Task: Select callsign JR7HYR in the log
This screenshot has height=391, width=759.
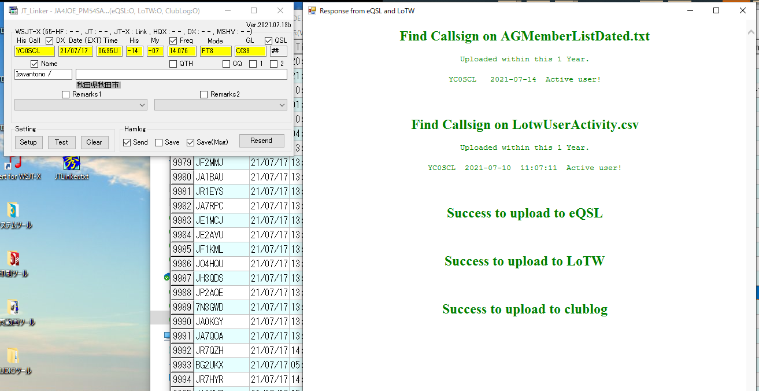Action: 222,379
